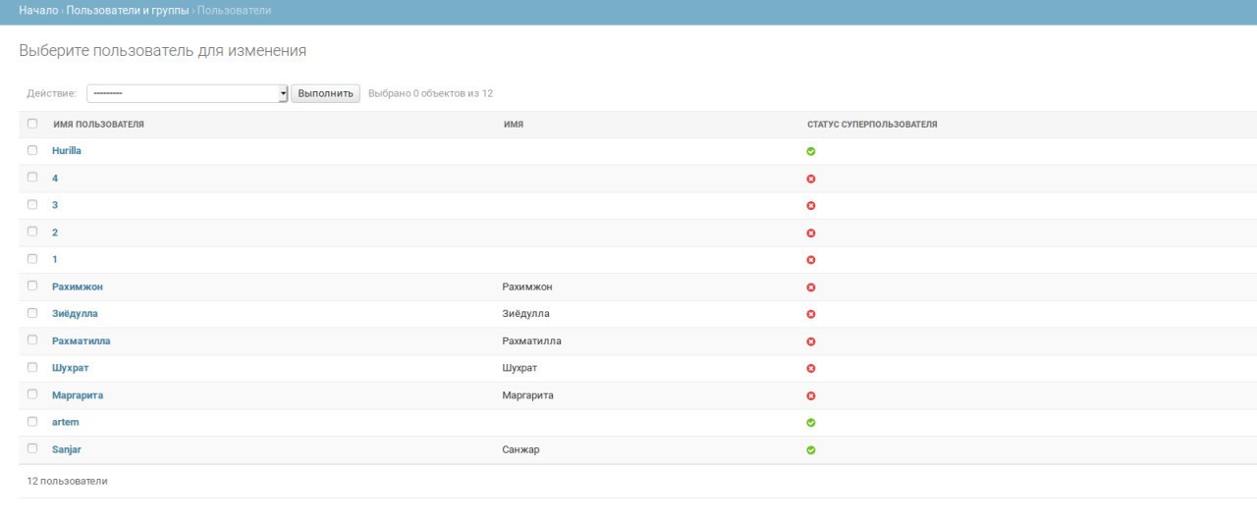Click the green superuser icon for Sanjar
This screenshot has width=1257, height=519.
(x=811, y=450)
